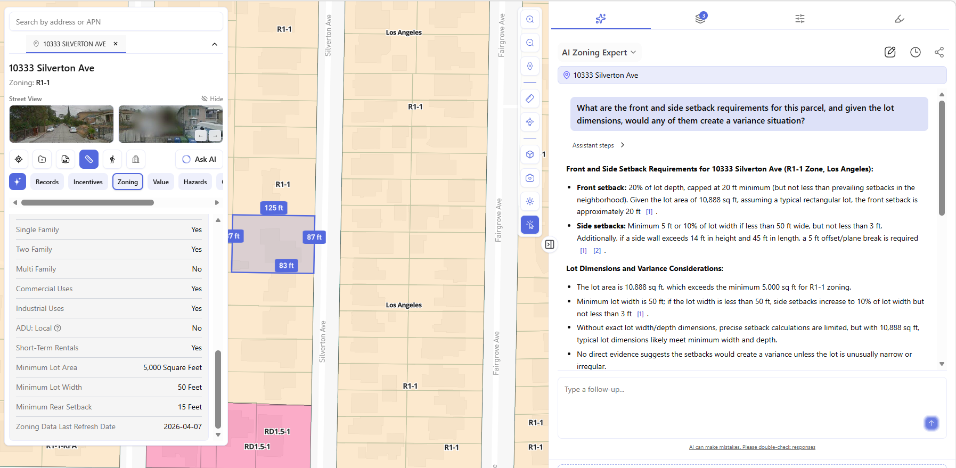Start a new chat with the edit icon
The width and height of the screenshot is (956, 468).
click(x=890, y=52)
